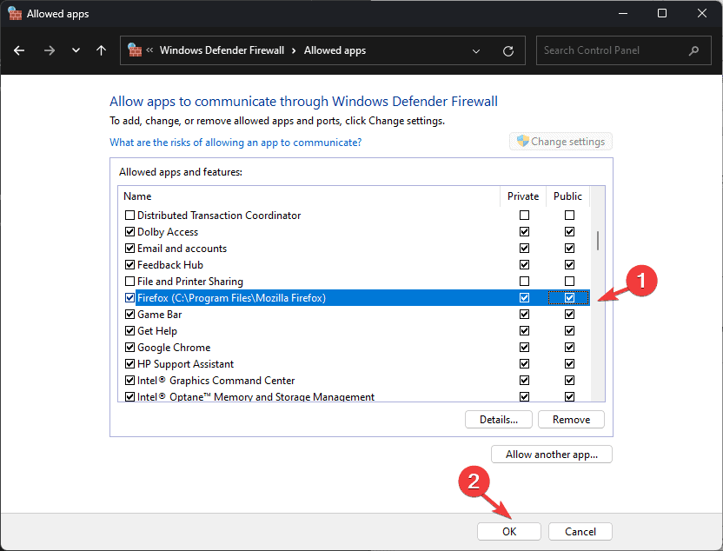Open the risks of allowing an app link

click(x=235, y=143)
